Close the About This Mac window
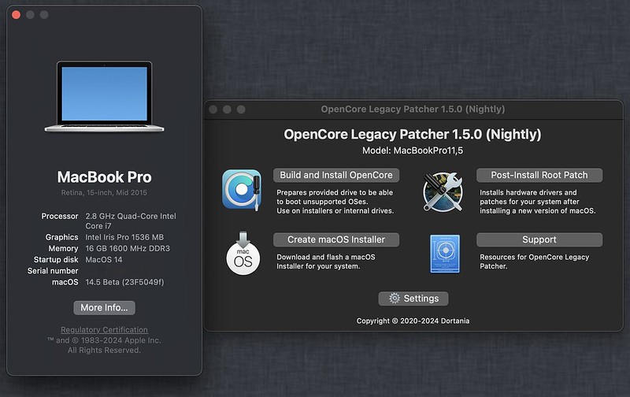630x397 pixels. point(16,15)
